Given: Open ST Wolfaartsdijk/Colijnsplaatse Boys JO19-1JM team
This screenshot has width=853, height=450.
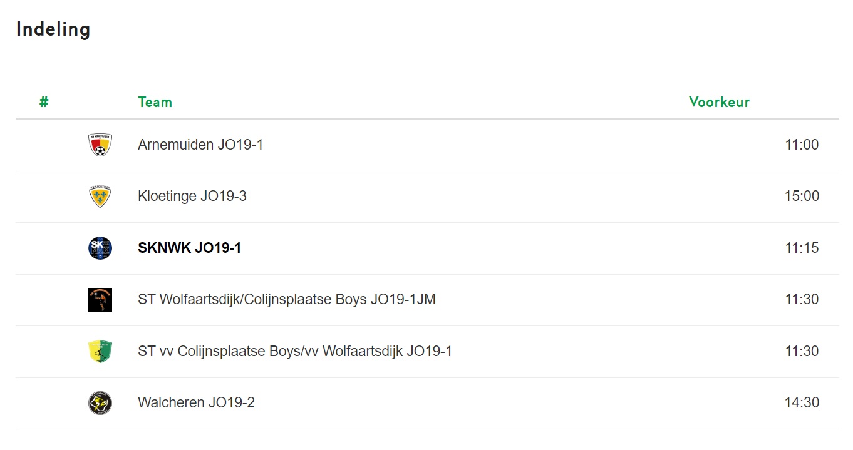Looking at the screenshot, I should (x=287, y=300).
